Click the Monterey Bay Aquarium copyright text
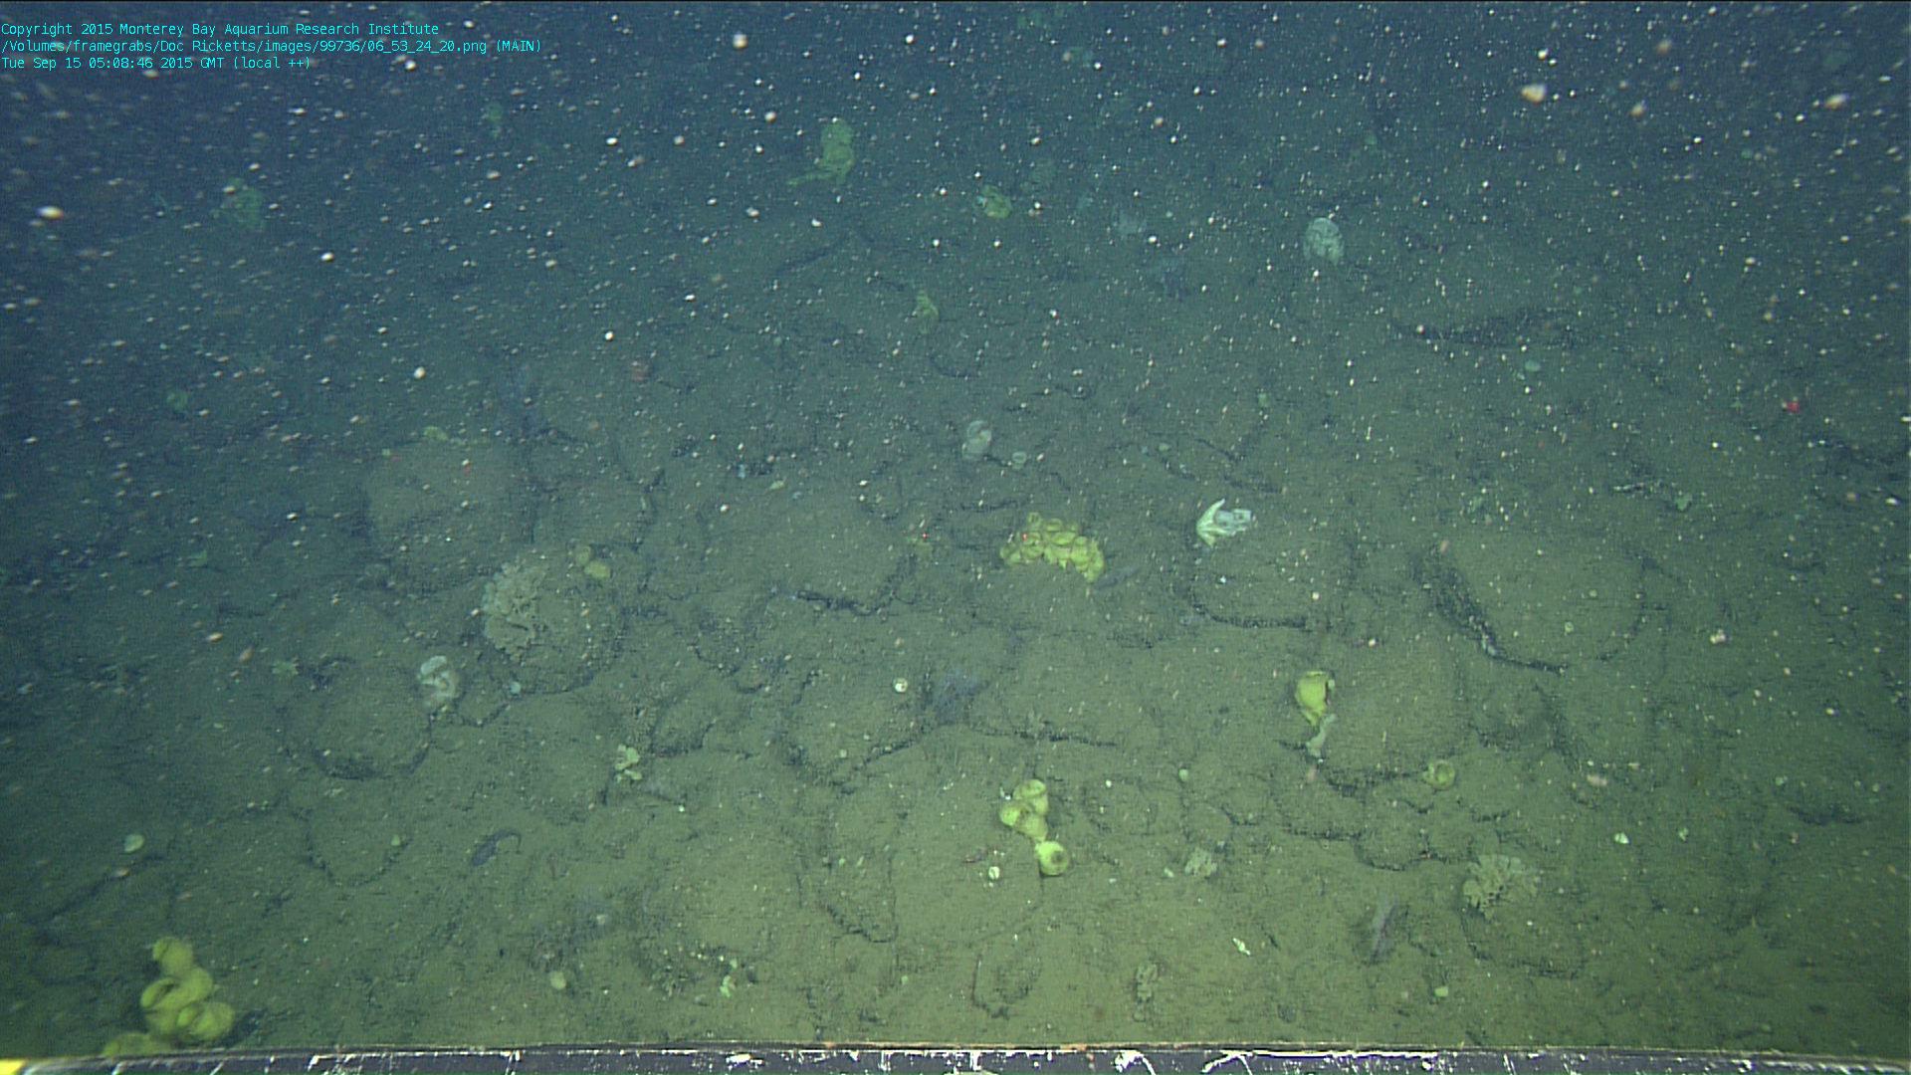The image size is (1911, 1075). point(220,29)
